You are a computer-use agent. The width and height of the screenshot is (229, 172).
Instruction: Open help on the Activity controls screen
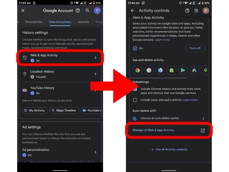click(187, 11)
